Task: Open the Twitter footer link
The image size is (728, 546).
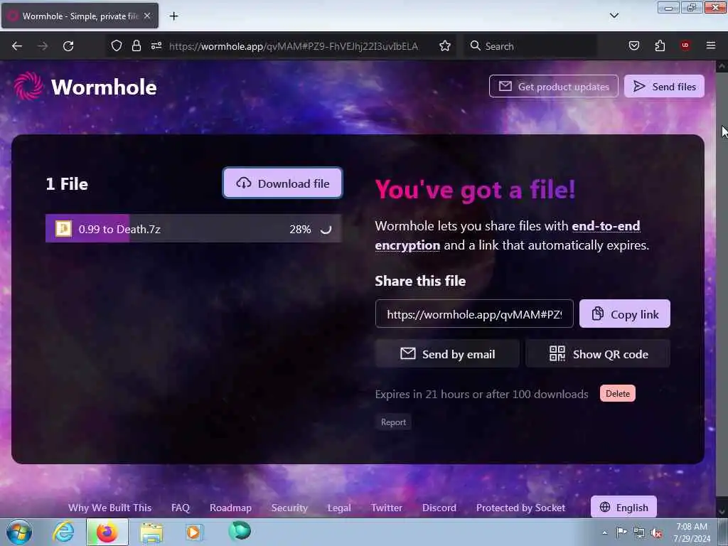Action: point(386,508)
